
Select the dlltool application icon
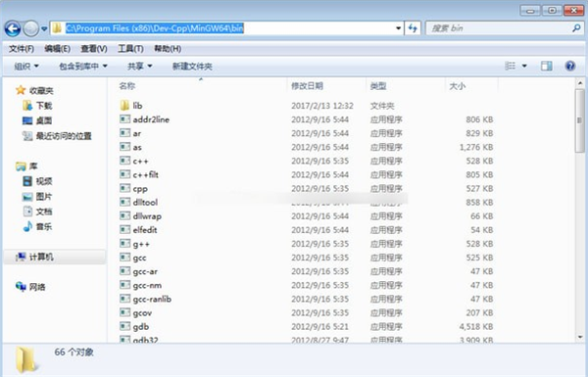tap(124, 202)
